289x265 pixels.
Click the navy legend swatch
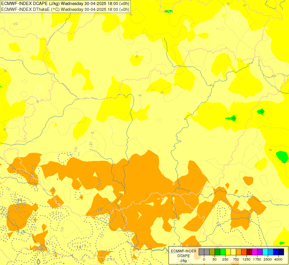(x=281, y=252)
